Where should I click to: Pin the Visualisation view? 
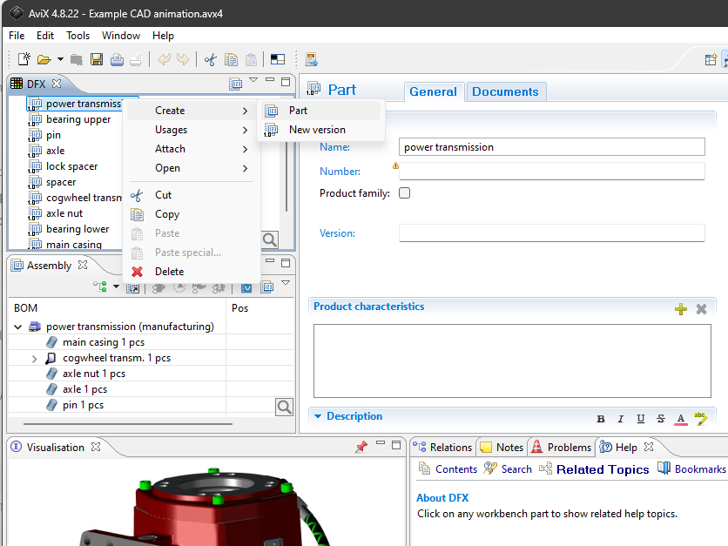point(361,447)
